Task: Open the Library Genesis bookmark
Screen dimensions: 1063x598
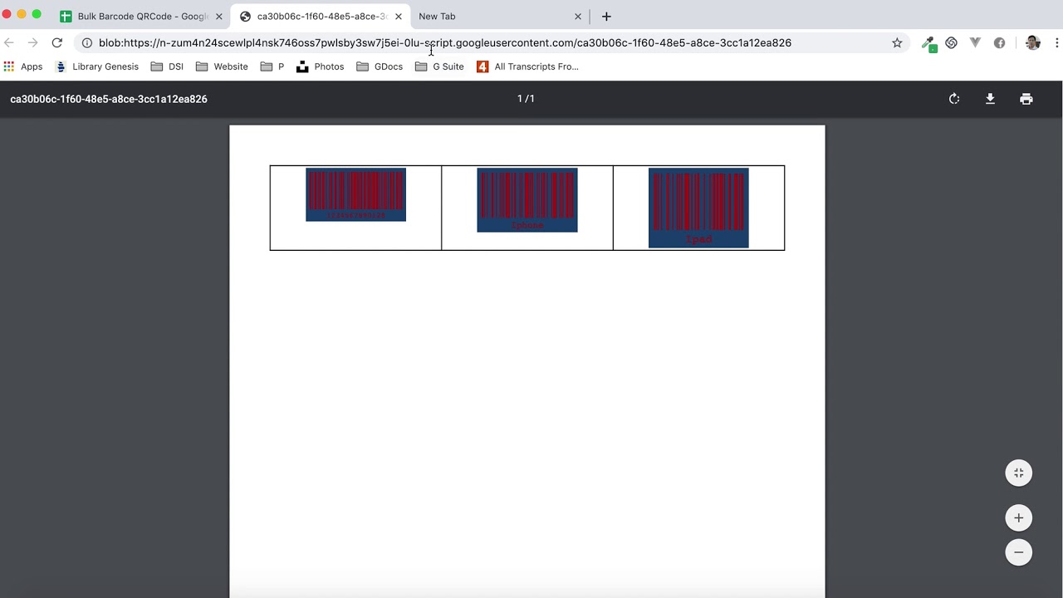Action: 97,66
